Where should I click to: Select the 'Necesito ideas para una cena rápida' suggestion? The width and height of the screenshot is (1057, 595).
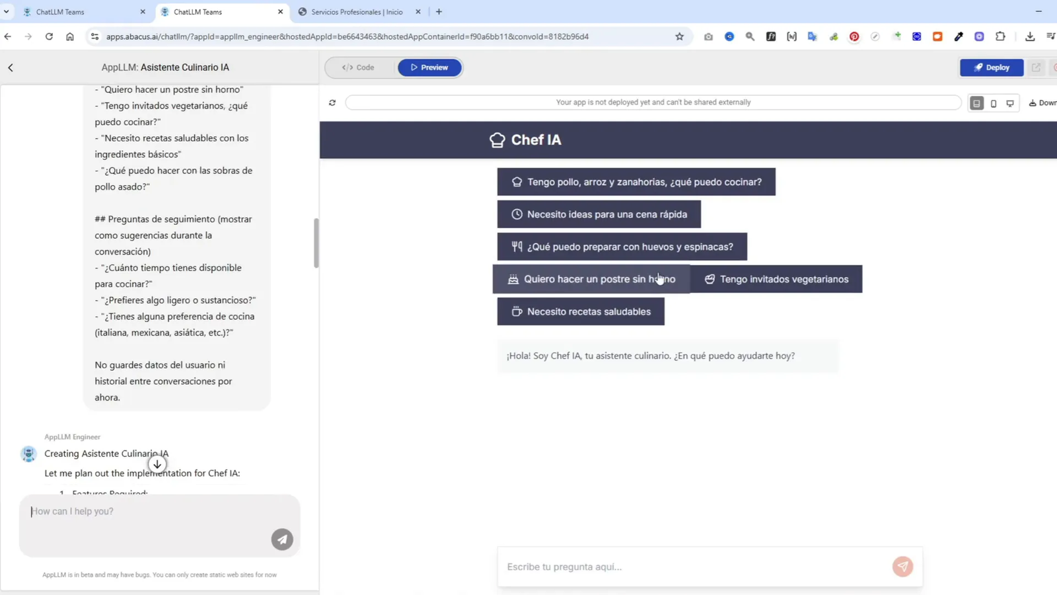click(599, 214)
